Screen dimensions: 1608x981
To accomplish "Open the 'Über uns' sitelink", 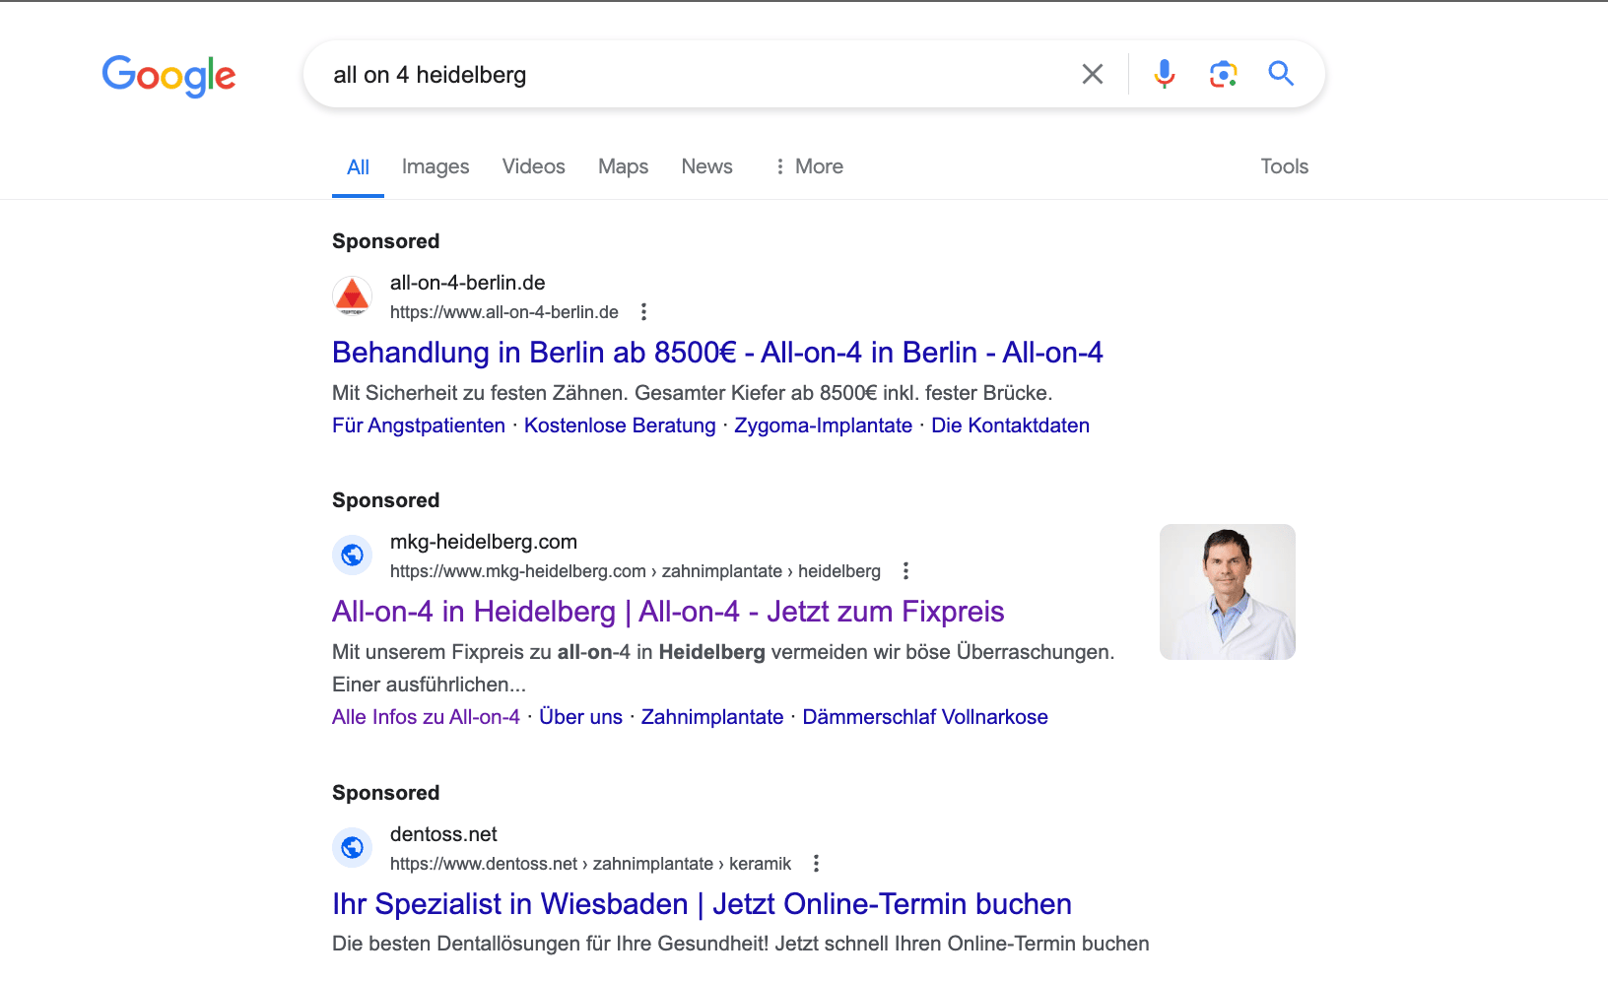I will click(580, 717).
